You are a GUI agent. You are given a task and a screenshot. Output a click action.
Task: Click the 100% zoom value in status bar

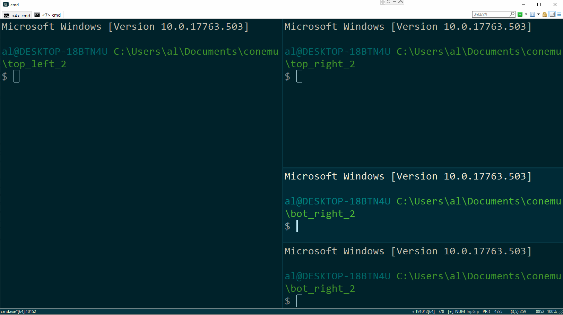tap(552, 312)
